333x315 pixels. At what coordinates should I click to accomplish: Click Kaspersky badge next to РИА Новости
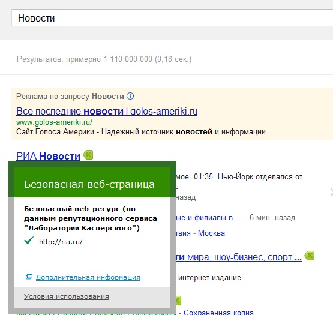[x=88, y=155]
